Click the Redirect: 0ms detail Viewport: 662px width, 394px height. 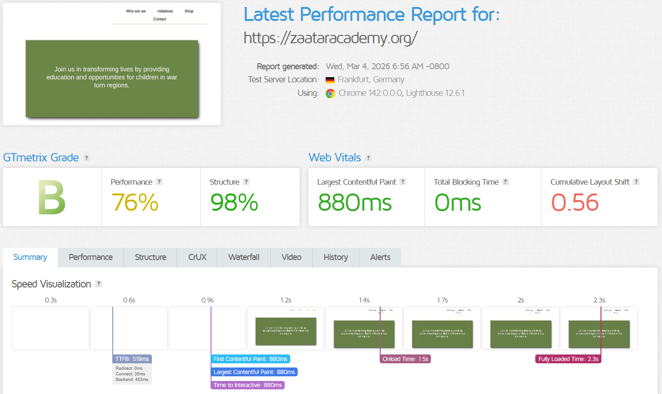[x=129, y=368]
